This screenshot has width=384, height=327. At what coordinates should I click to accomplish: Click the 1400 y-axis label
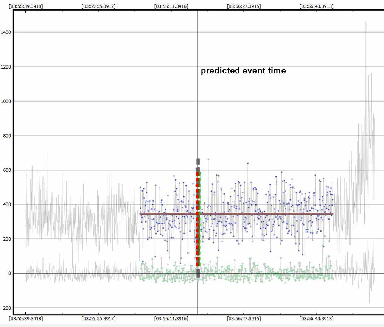(6, 33)
